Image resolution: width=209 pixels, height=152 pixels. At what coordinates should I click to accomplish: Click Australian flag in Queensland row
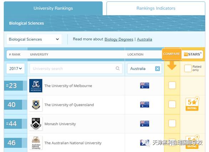point(144,104)
